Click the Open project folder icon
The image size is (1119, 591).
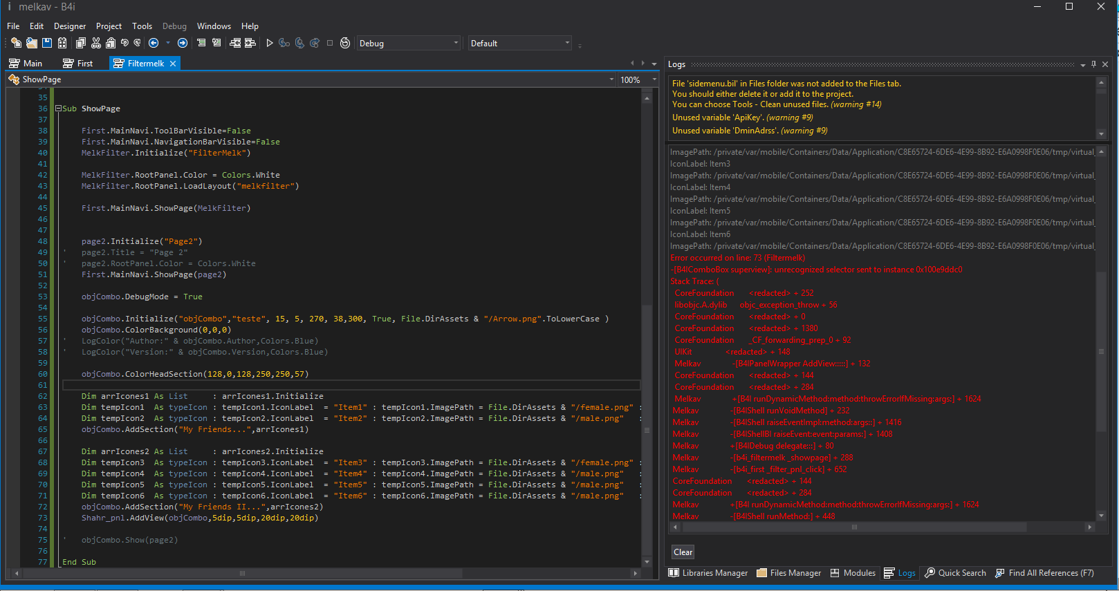pyautogui.click(x=32, y=43)
